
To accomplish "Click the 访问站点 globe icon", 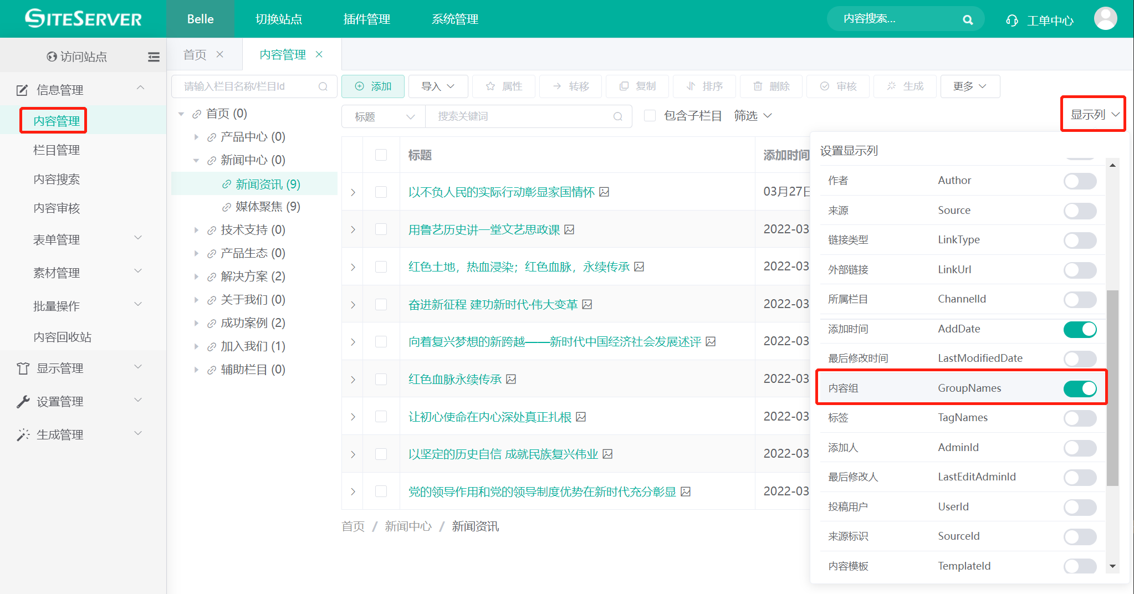I will tap(52, 57).
